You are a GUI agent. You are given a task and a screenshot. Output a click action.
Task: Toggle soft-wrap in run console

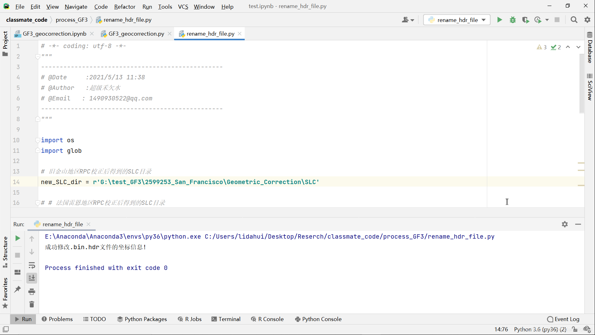(32, 265)
